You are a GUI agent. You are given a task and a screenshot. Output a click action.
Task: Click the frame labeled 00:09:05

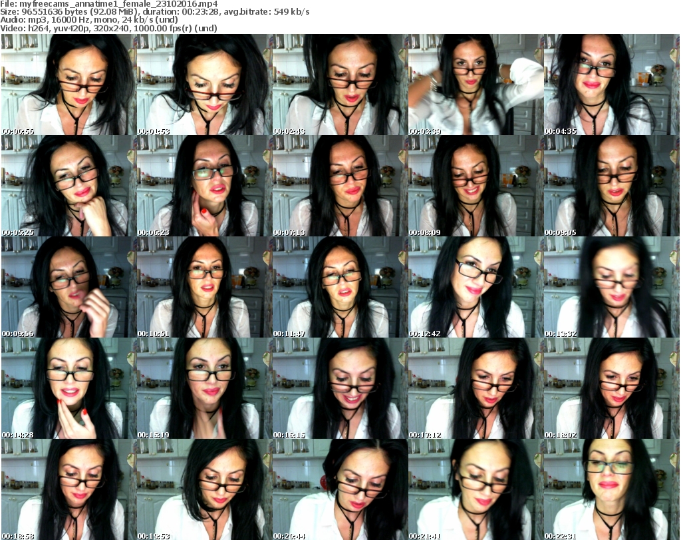coord(612,186)
